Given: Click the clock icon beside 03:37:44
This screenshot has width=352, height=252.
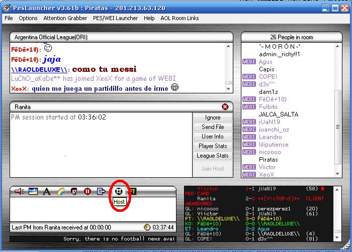Looking at the screenshot, I should (147, 227).
